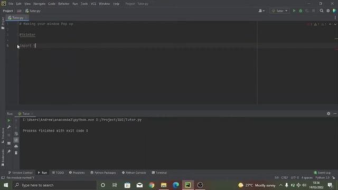Open the Version Control tool window
338x190 pixels.
pos(21,173)
